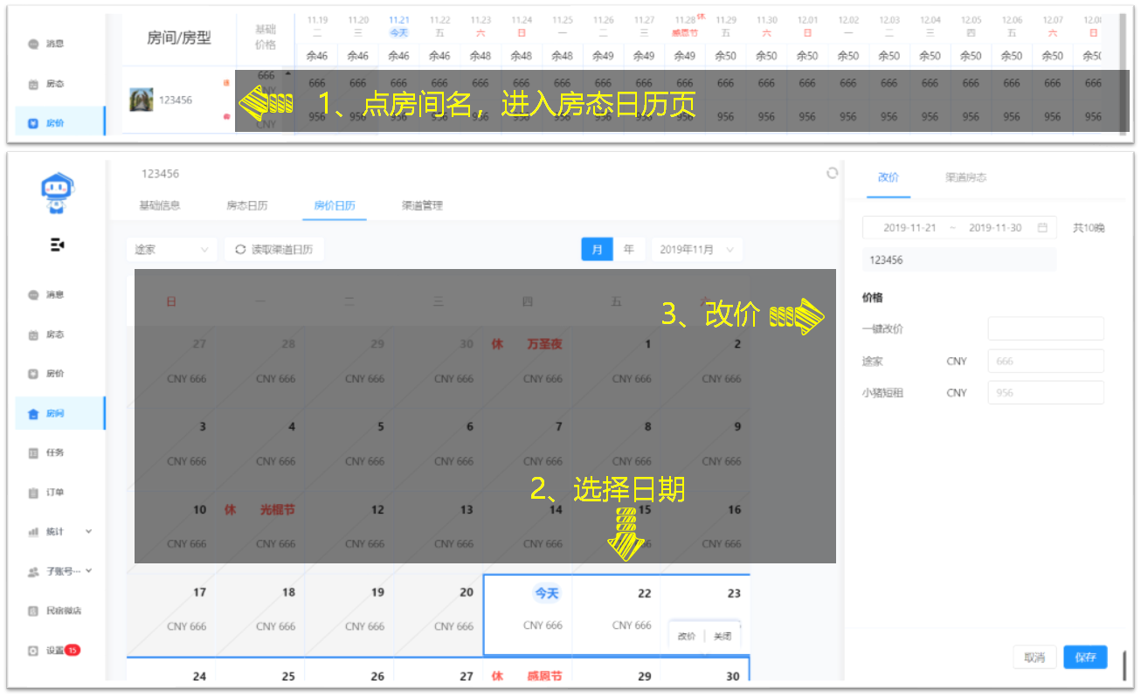The height and width of the screenshot is (697, 1141).
Task: Switch to the 渠道管理 tab
Action: click(422, 205)
